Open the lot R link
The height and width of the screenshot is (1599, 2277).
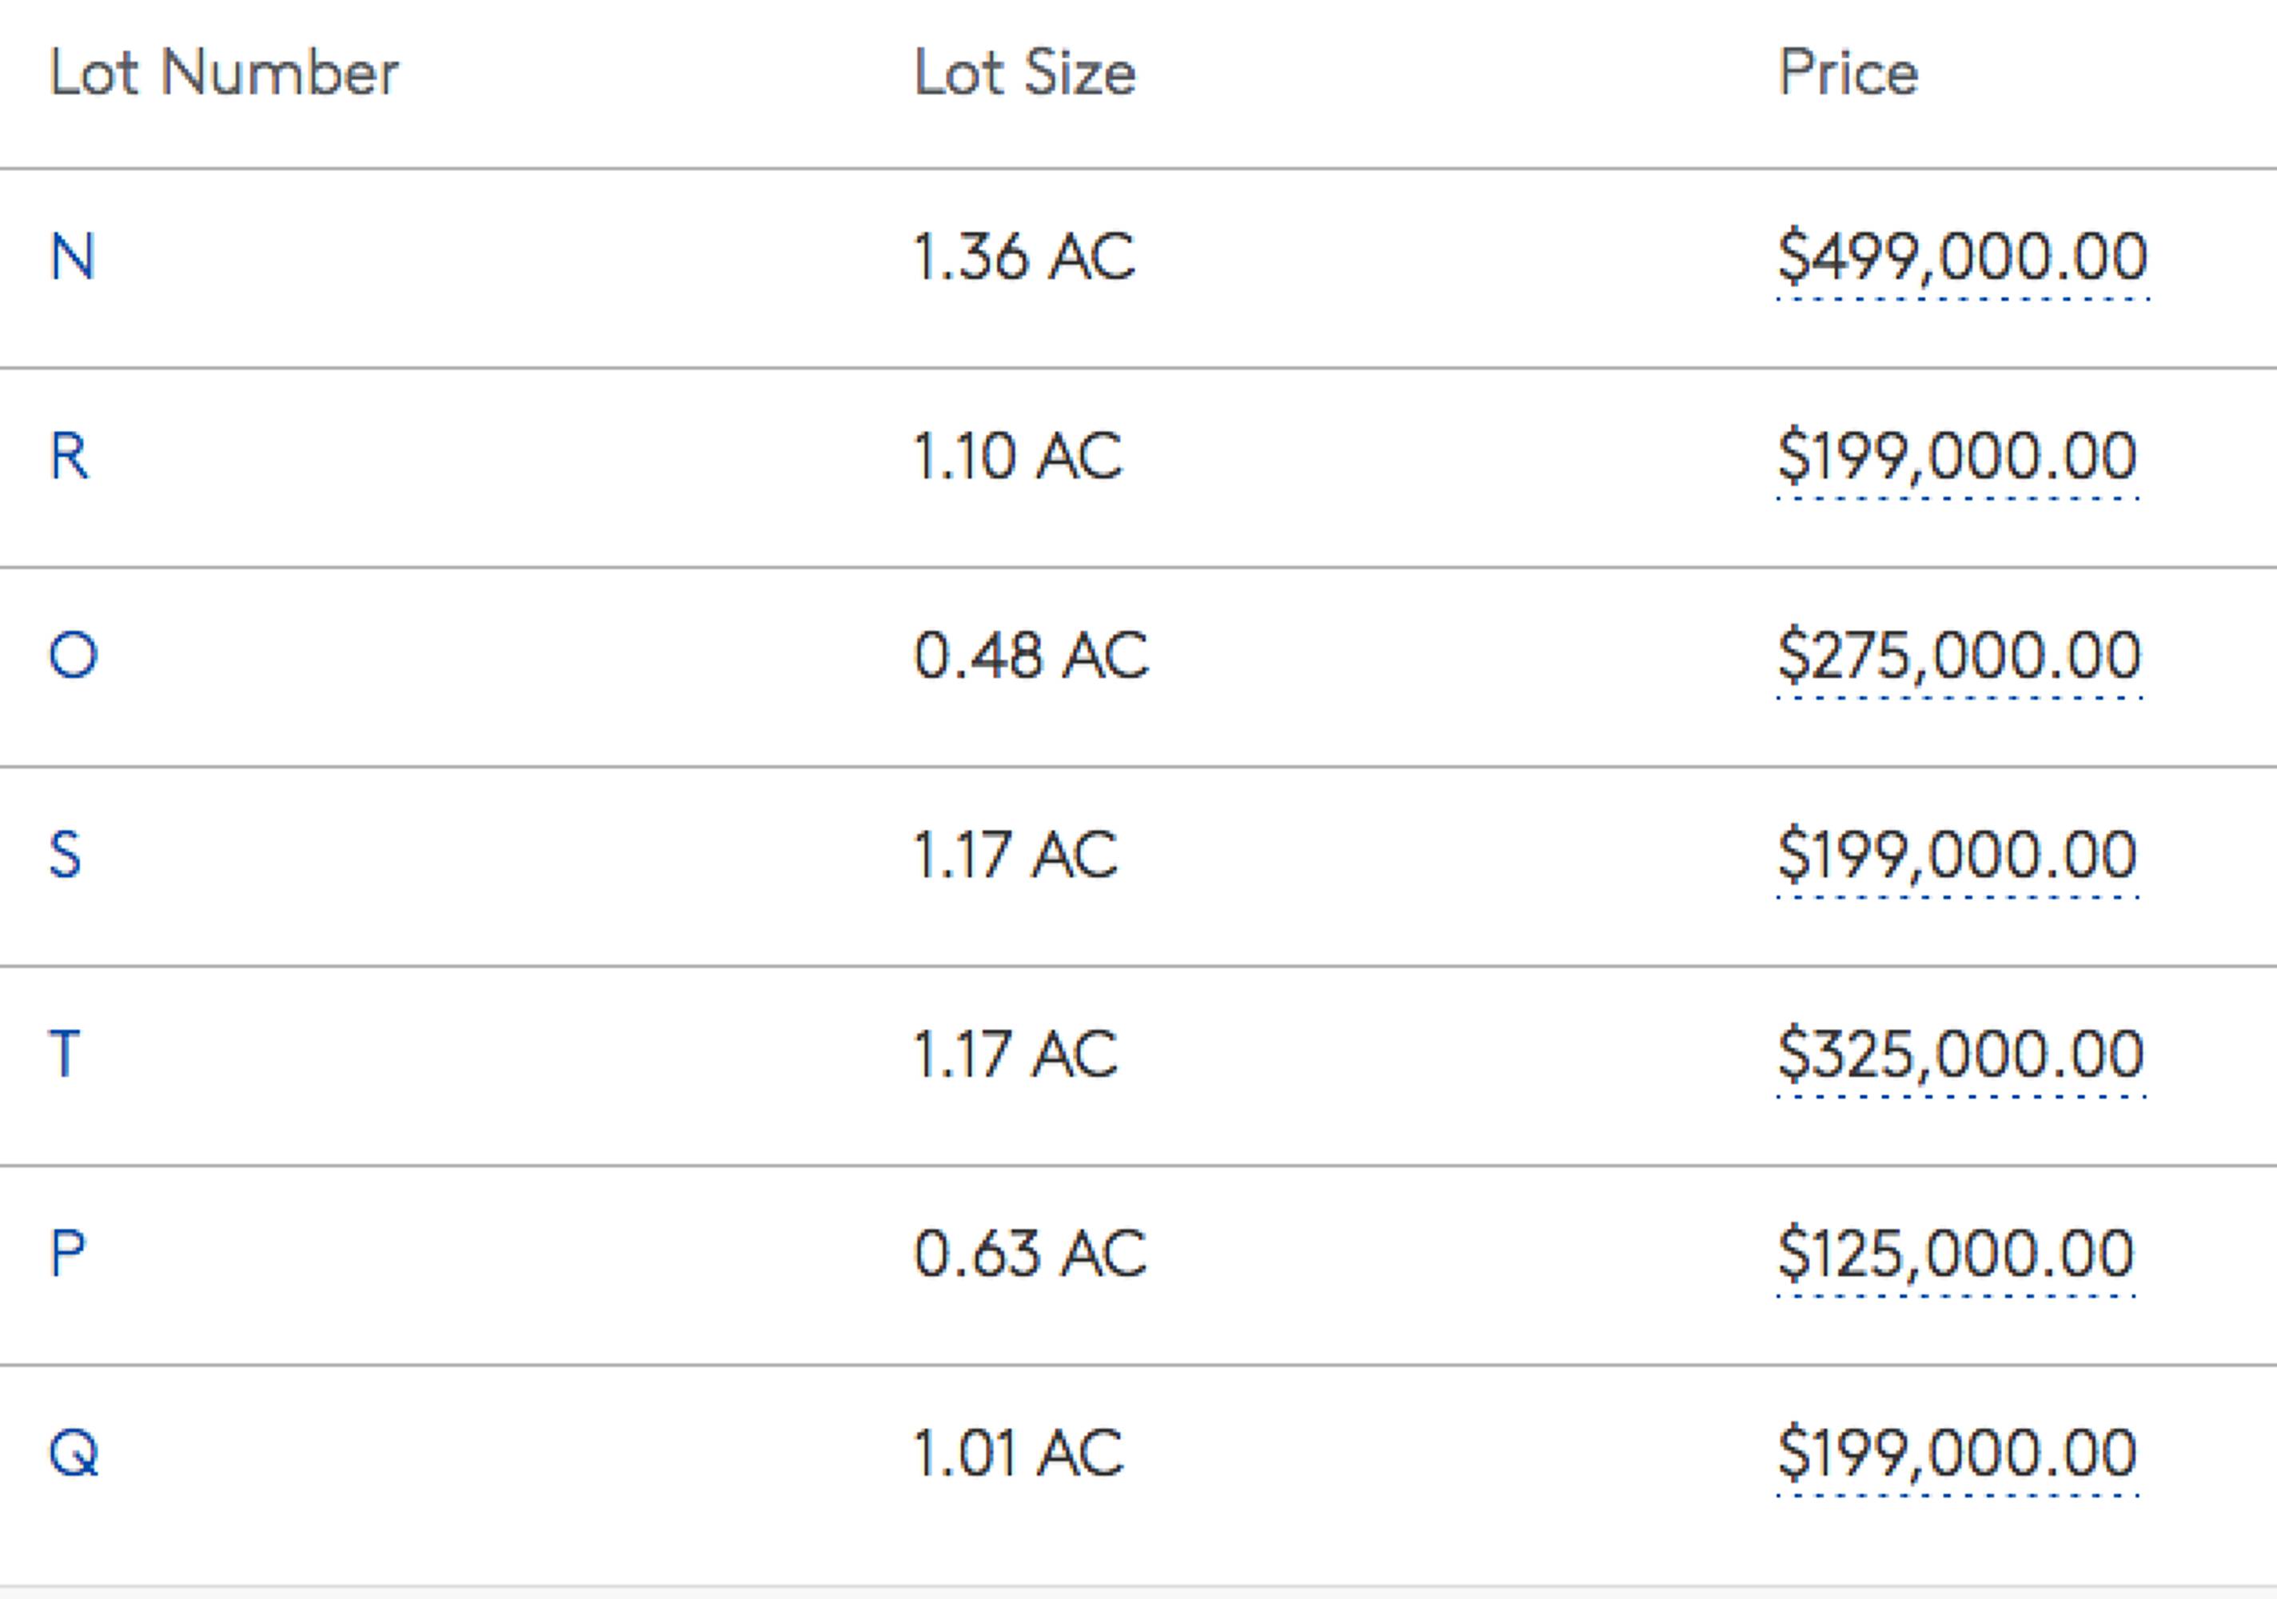pyautogui.click(x=70, y=457)
